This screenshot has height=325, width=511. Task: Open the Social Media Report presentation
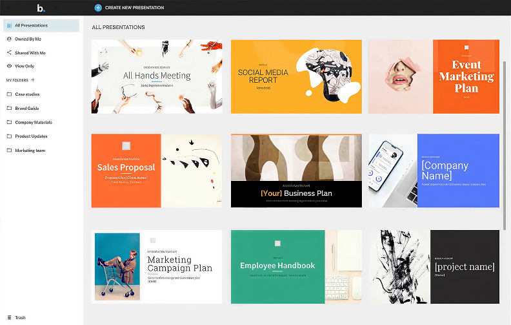click(296, 77)
